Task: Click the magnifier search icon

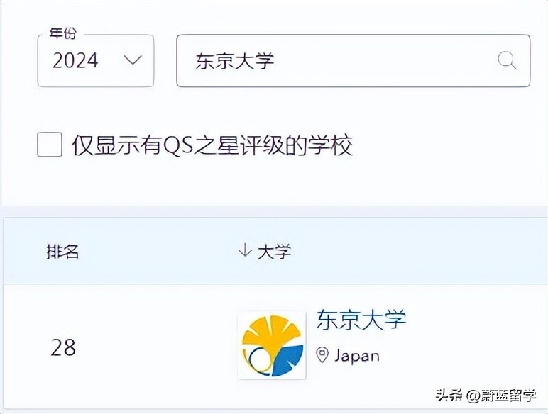Action: 507,61
